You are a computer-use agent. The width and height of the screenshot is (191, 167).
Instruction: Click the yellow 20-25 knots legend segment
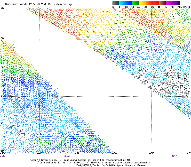click(142, 3)
